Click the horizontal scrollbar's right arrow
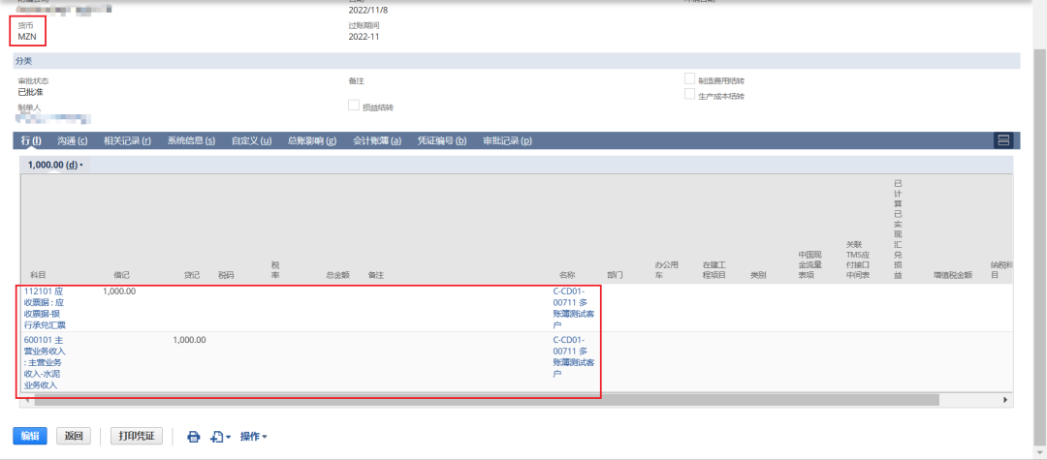1047x460 pixels. point(1005,399)
